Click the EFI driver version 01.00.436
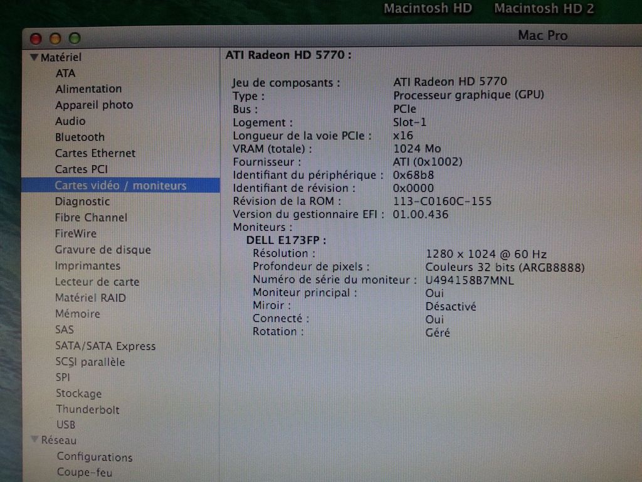This screenshot has height=482, width=642. pos(421,215)
